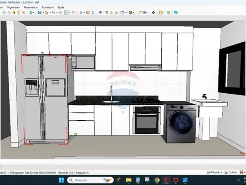Image resolution: width=246 pixels, height=185 pixels.
Task: Click the brown 3D box icon
Action: [x=131, y=13]
